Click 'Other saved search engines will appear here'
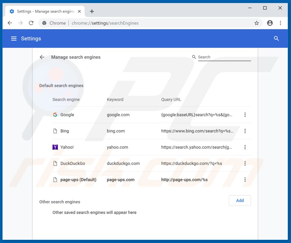Screen dimensions: 291x243 (94, 212)
